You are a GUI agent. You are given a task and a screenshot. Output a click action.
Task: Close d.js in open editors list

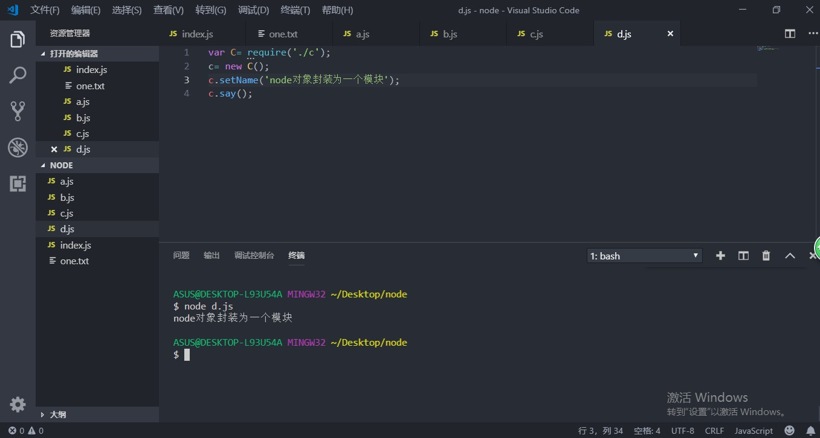[x=54, y=150]
